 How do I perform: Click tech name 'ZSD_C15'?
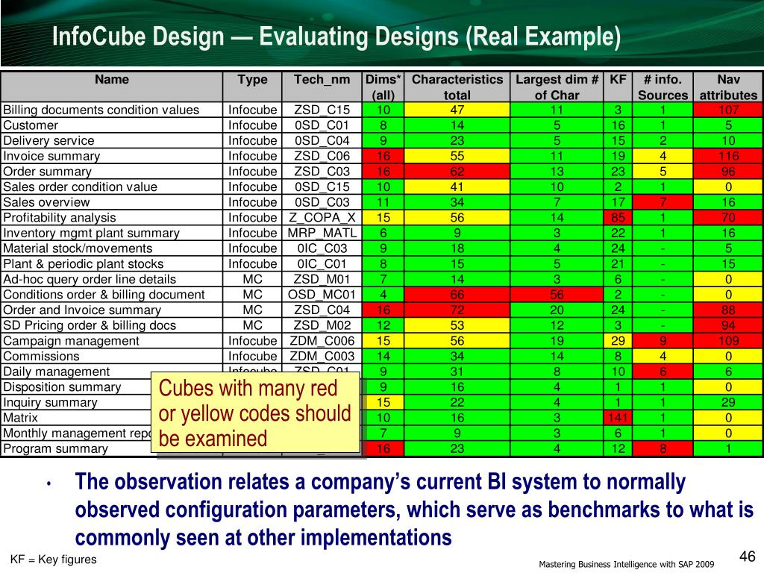pyautogui.click(x=322, y=110)
